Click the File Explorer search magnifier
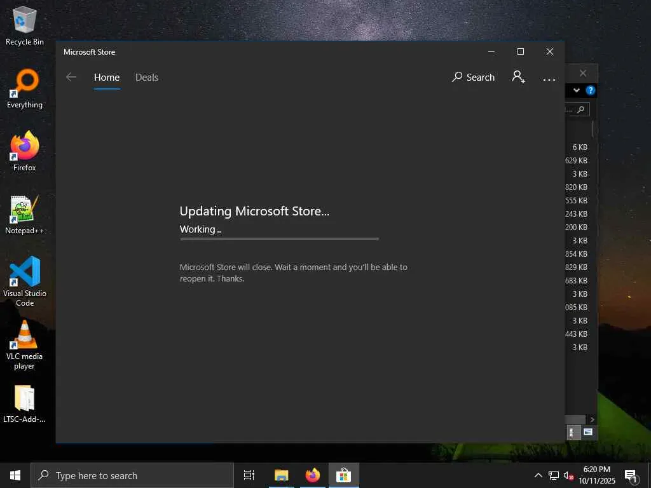The height and width of the screenshot is (488, 651). point(581,109)
